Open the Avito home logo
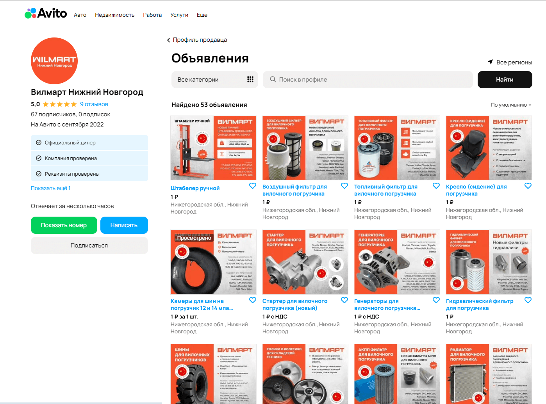The image size is (546, 404). coord(46,13)
